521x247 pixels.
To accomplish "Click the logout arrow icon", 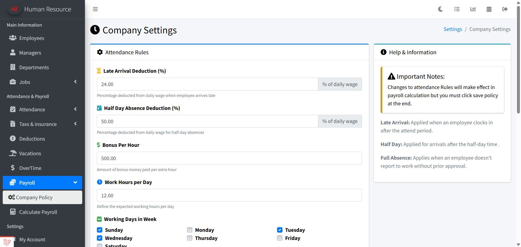I will click(x=505, y=9).
